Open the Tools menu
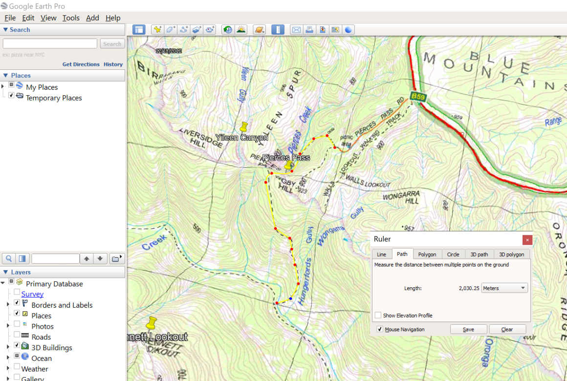Viewport: 567px width, 381px height. (x=71, y=18)
